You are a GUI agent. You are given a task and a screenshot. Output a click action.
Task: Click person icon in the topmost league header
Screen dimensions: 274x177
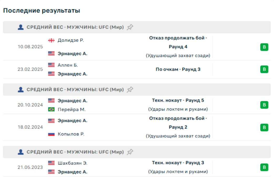click(x=21, y=27)
